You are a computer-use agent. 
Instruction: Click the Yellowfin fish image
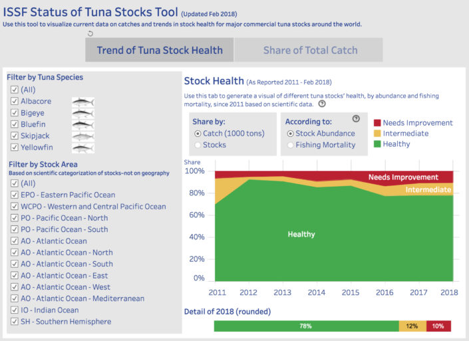click(83, 148)
